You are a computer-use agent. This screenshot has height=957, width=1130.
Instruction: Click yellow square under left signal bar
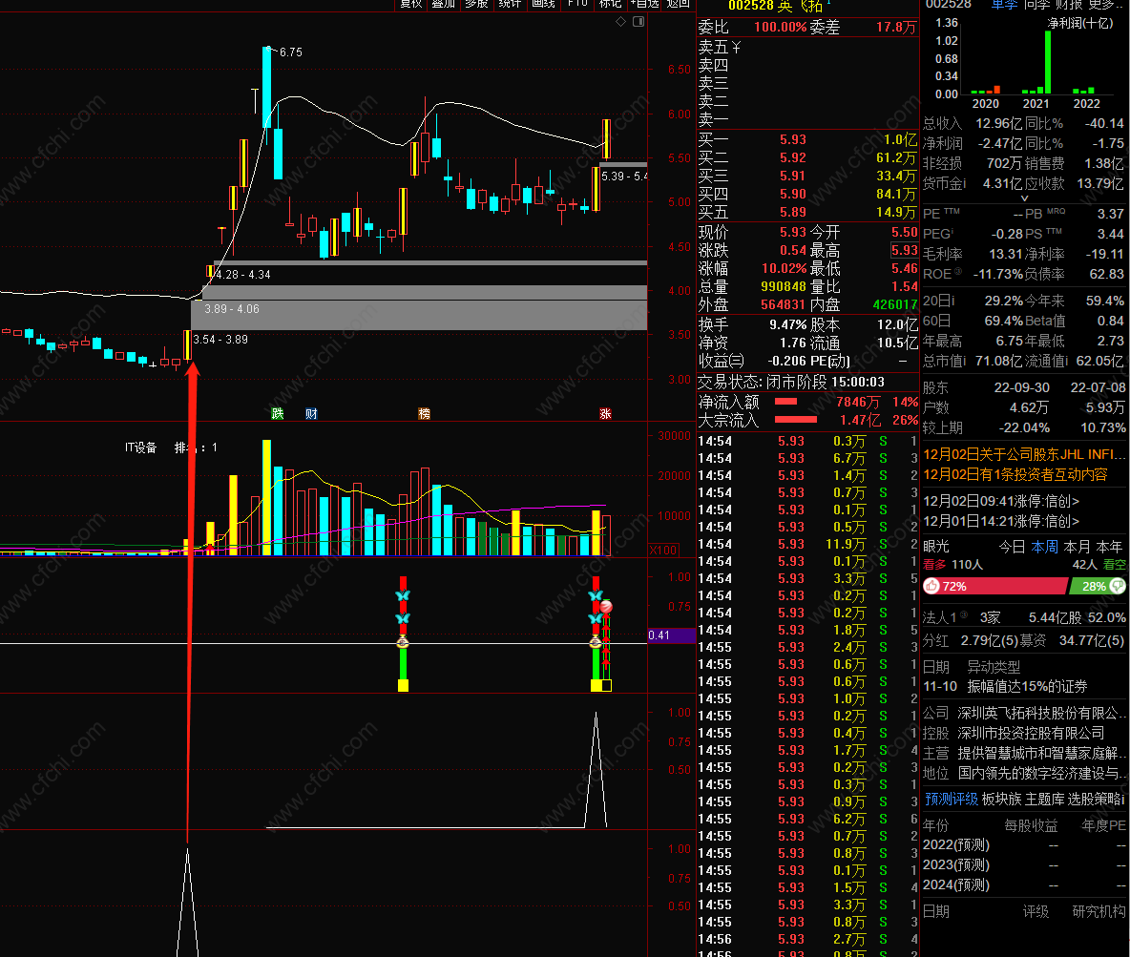[x=403, y=685]
